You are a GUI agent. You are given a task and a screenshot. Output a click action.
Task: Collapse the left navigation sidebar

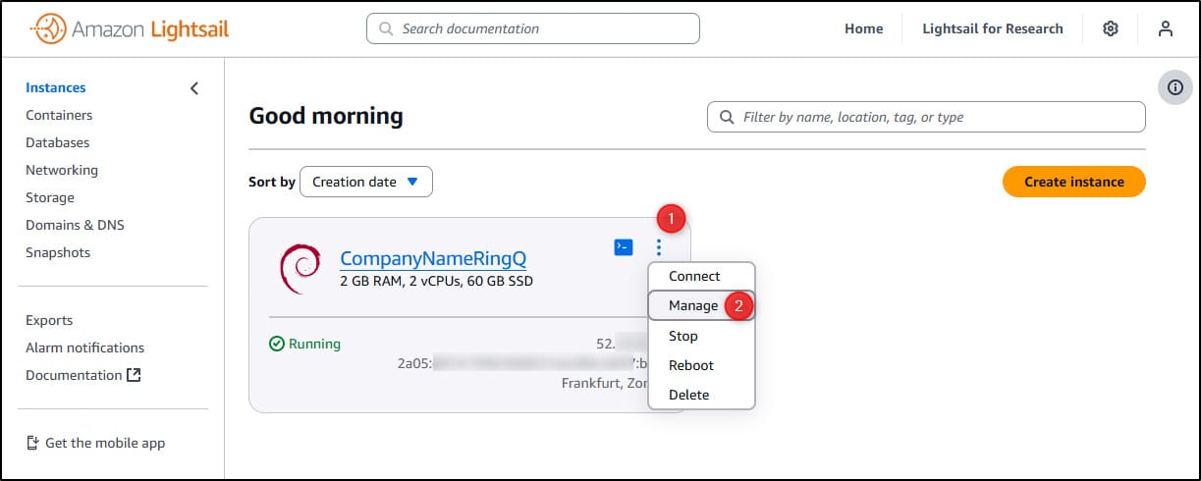tap(194, 88)
